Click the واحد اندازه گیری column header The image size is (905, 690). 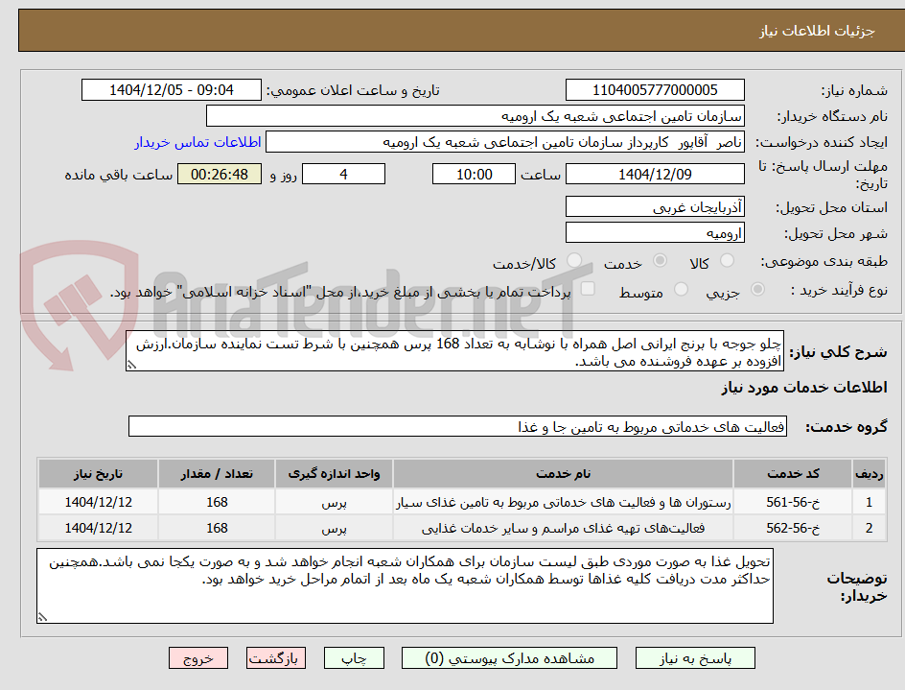pos(335,474)
